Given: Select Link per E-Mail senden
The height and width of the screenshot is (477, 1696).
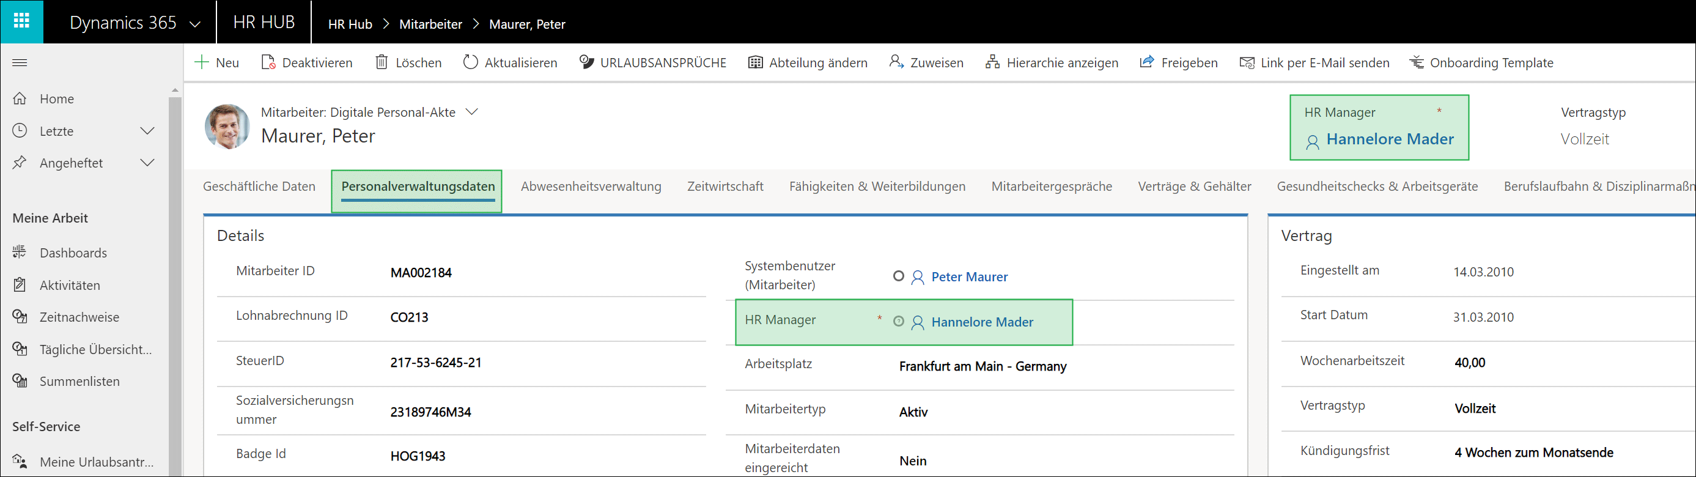Looking at the screenshot, I should point(1314,62).
